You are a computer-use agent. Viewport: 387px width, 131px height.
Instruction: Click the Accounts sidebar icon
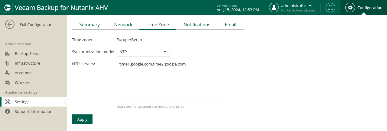pos(8,73)
